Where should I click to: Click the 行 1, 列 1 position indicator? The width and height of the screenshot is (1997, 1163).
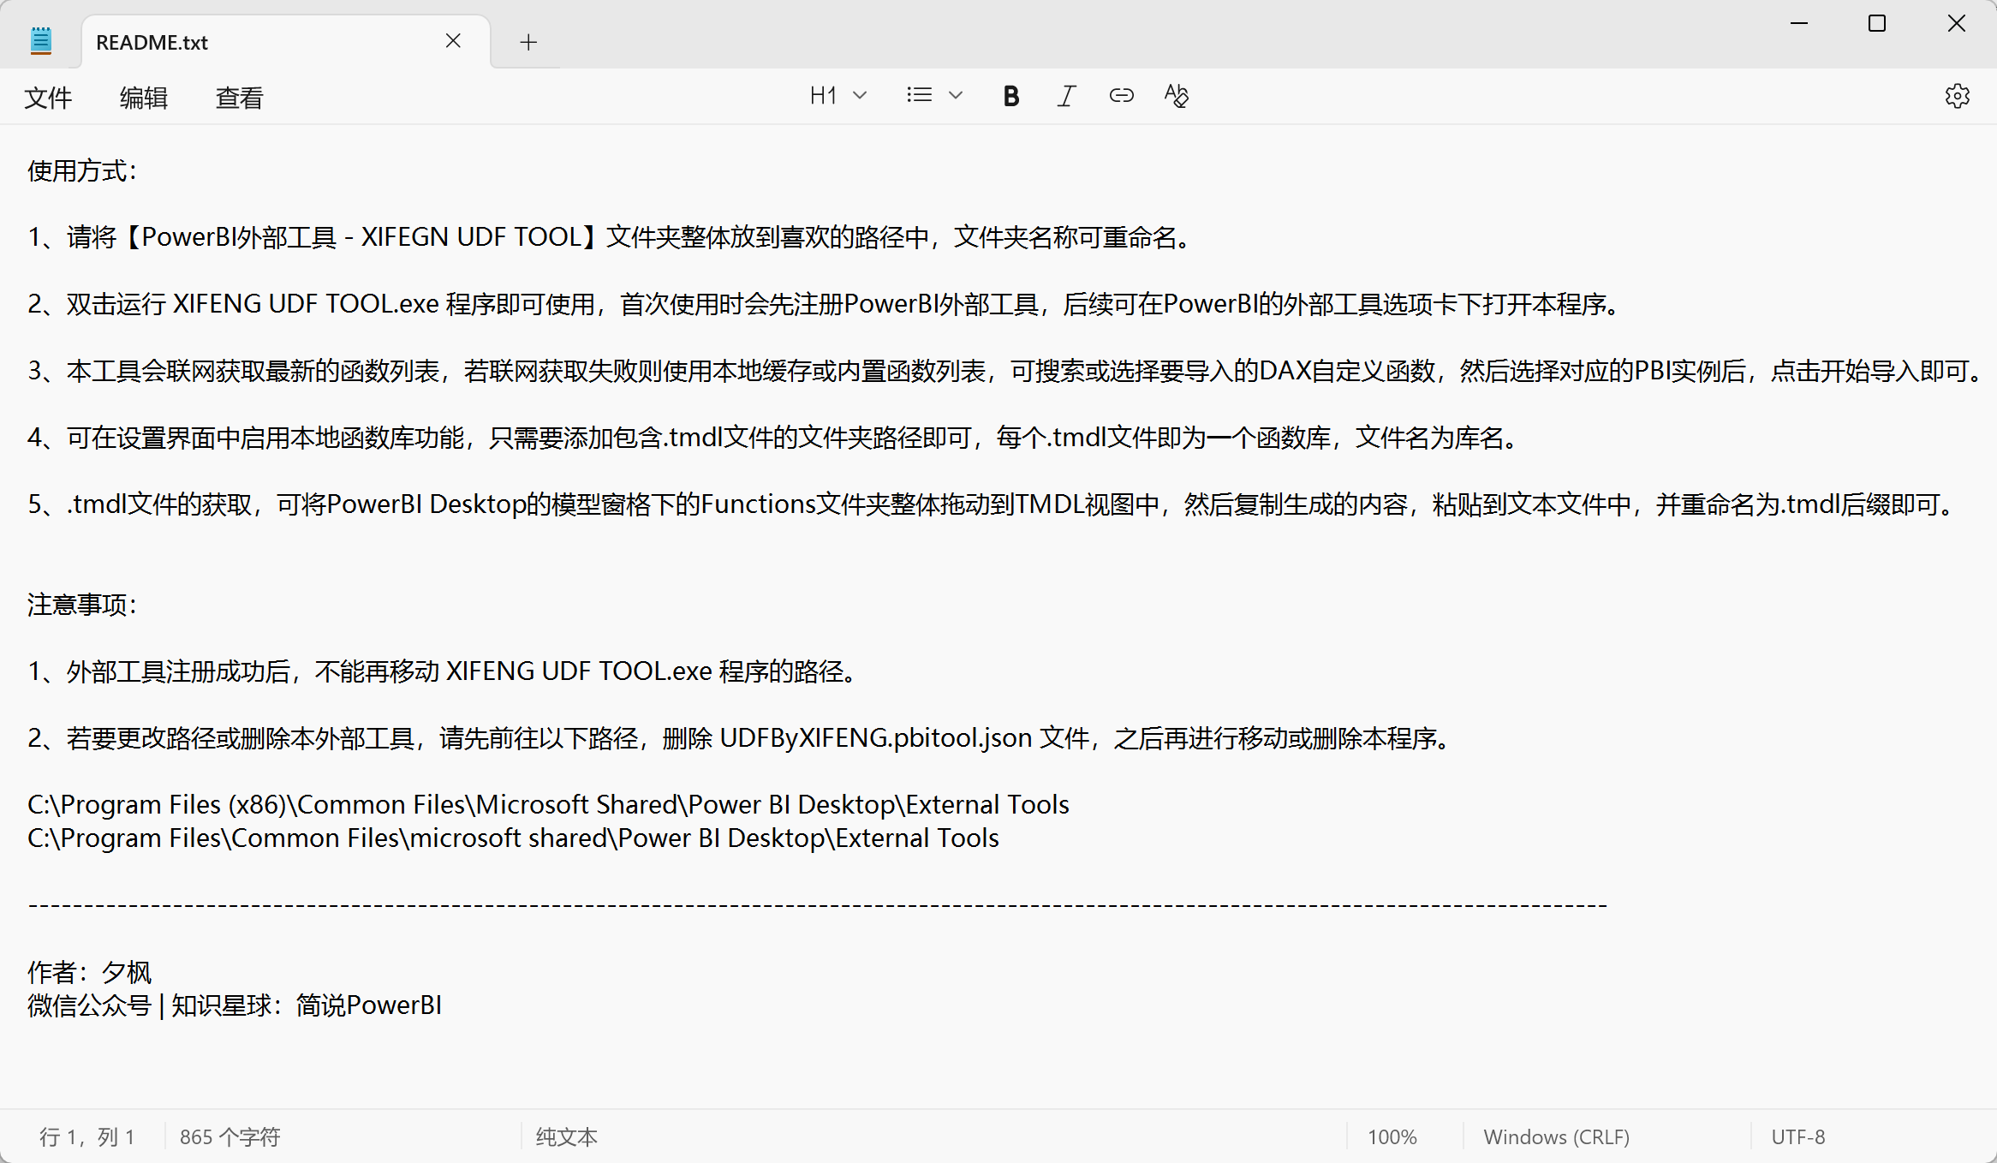point(86,1136)
